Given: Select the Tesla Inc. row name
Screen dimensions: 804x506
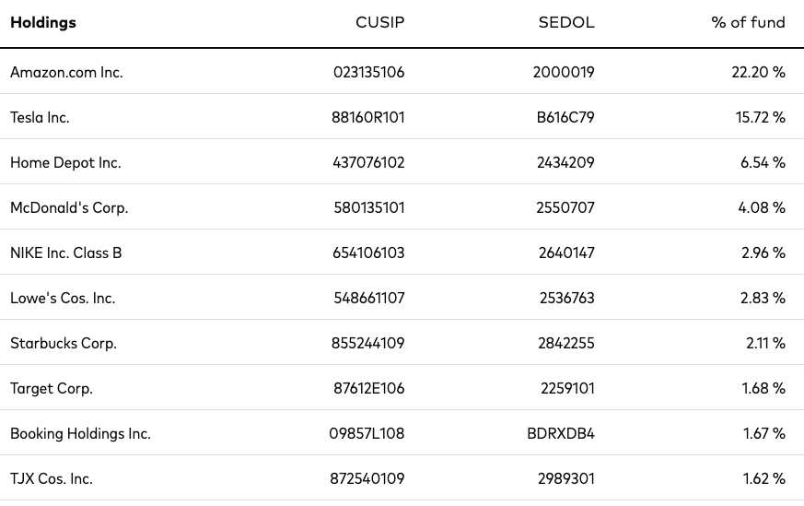Looking at the screenshot, I should click(x=40, y=118).
